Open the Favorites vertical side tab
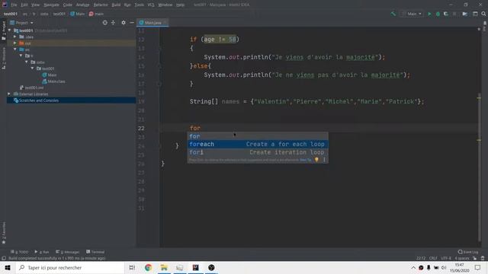The width and height of the screenshot is (488, 274). coord(3,233)
